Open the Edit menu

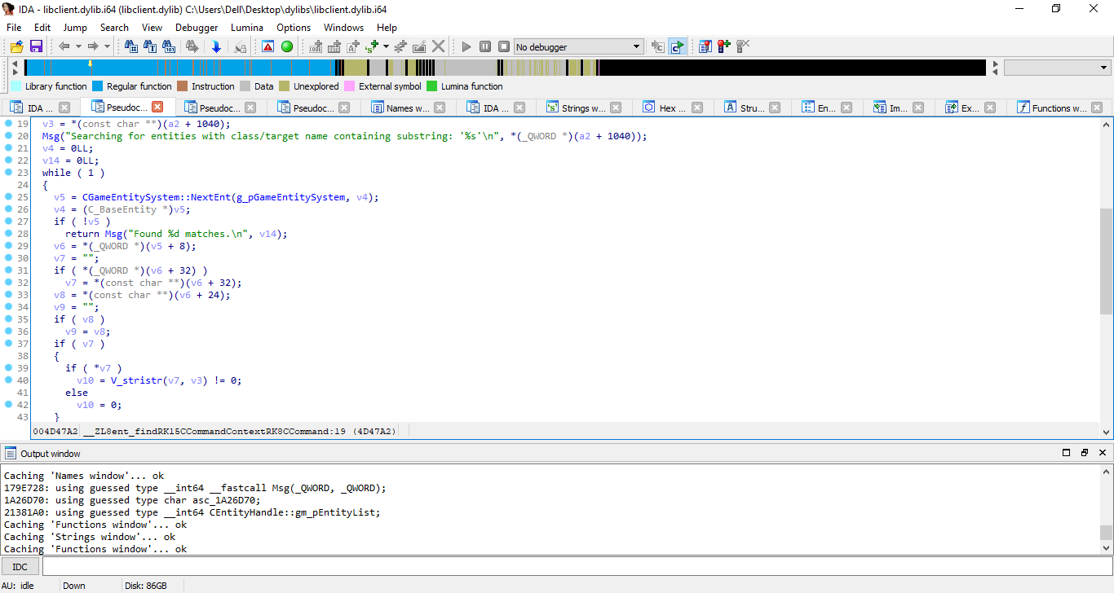click(42, 27)
